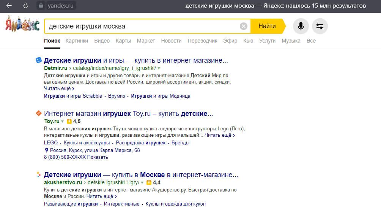Click the Detmir.ru green domain link
Image resolution: width=381 pixels, height=212 pixels.
click(x=56, y=68)
